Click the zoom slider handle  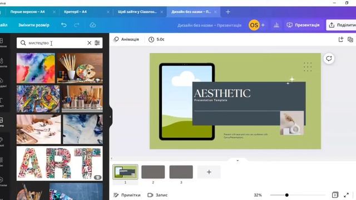tap(287, 195)
